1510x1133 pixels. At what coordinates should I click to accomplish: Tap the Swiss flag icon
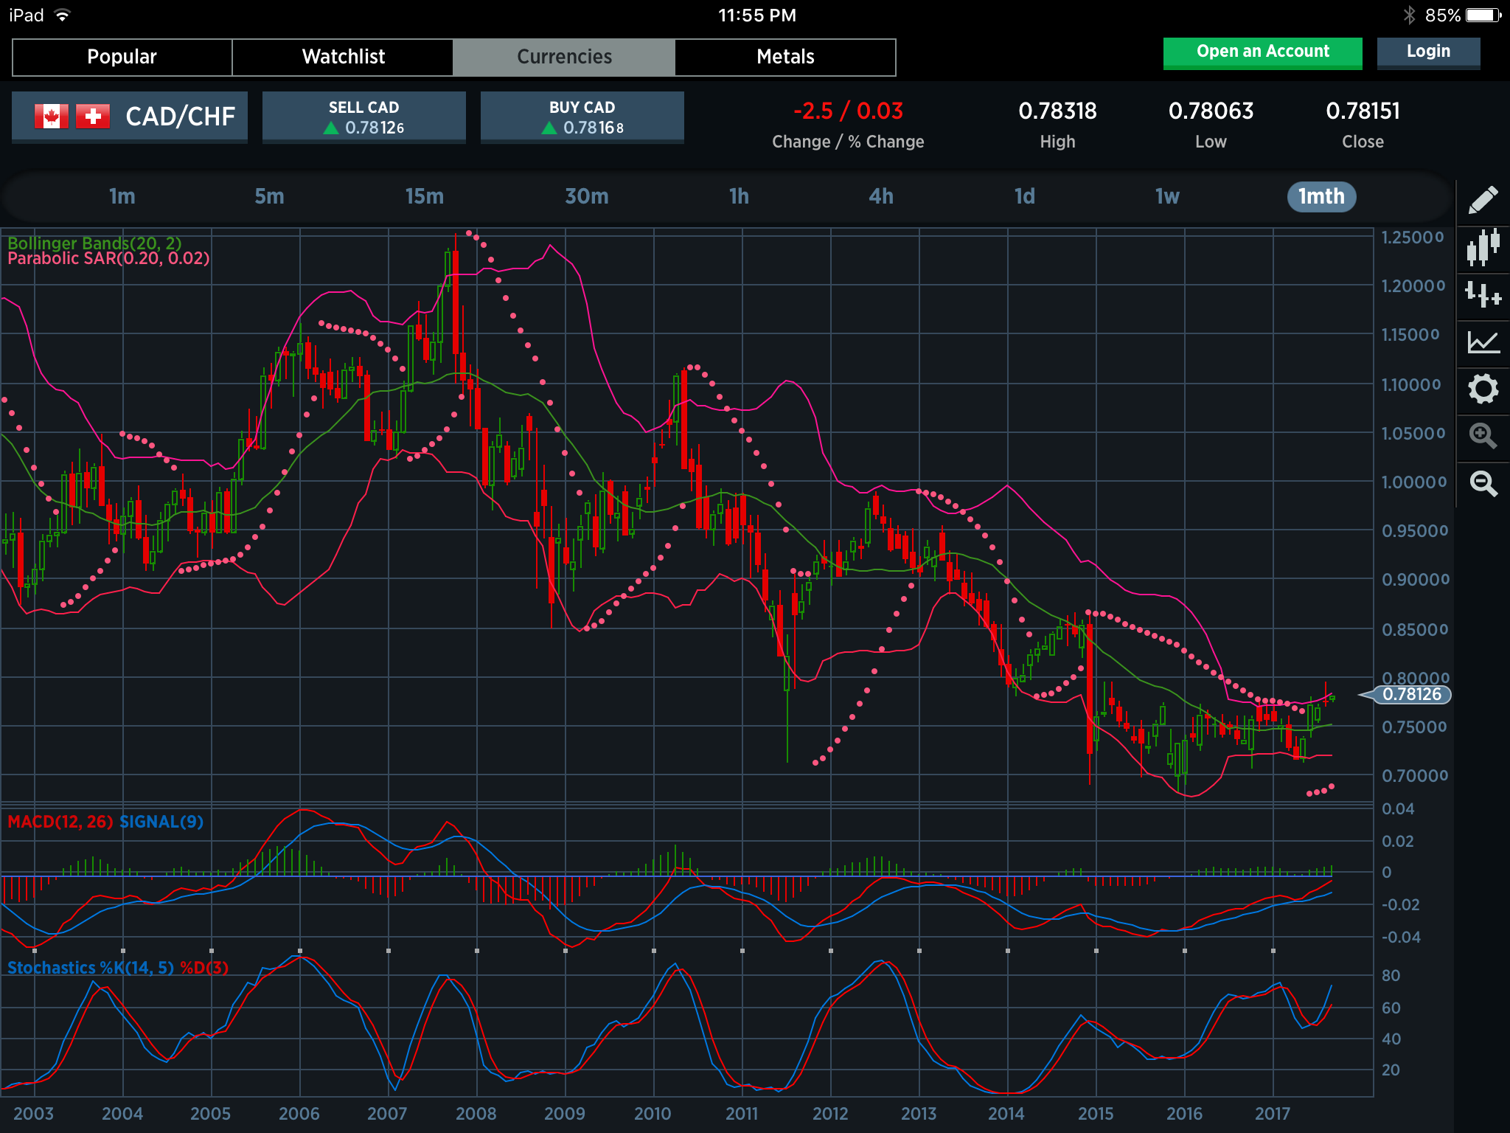[x=93, y=117]
